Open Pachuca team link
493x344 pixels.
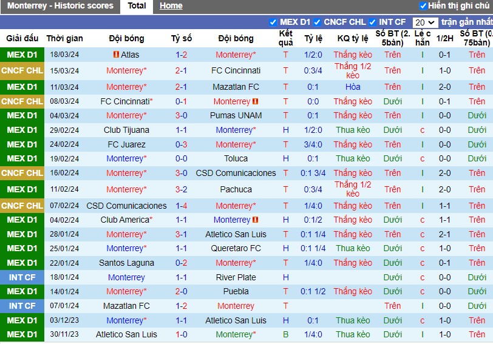pos(236,189)
